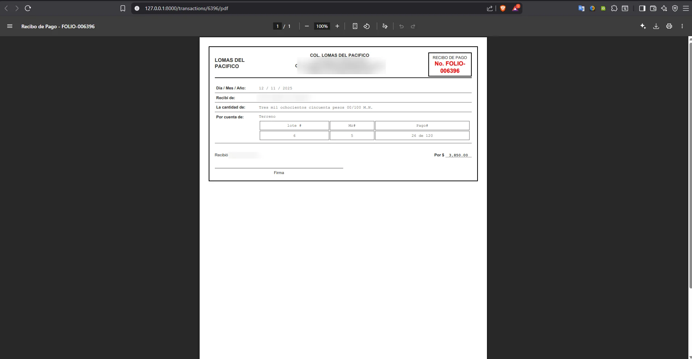
Task: Open Brave Wallet icon
Action: [x=653, y=8]
